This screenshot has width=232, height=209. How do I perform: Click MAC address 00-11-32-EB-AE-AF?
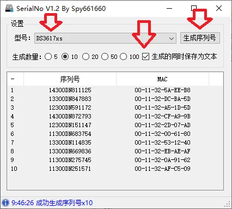pos(162,151)
